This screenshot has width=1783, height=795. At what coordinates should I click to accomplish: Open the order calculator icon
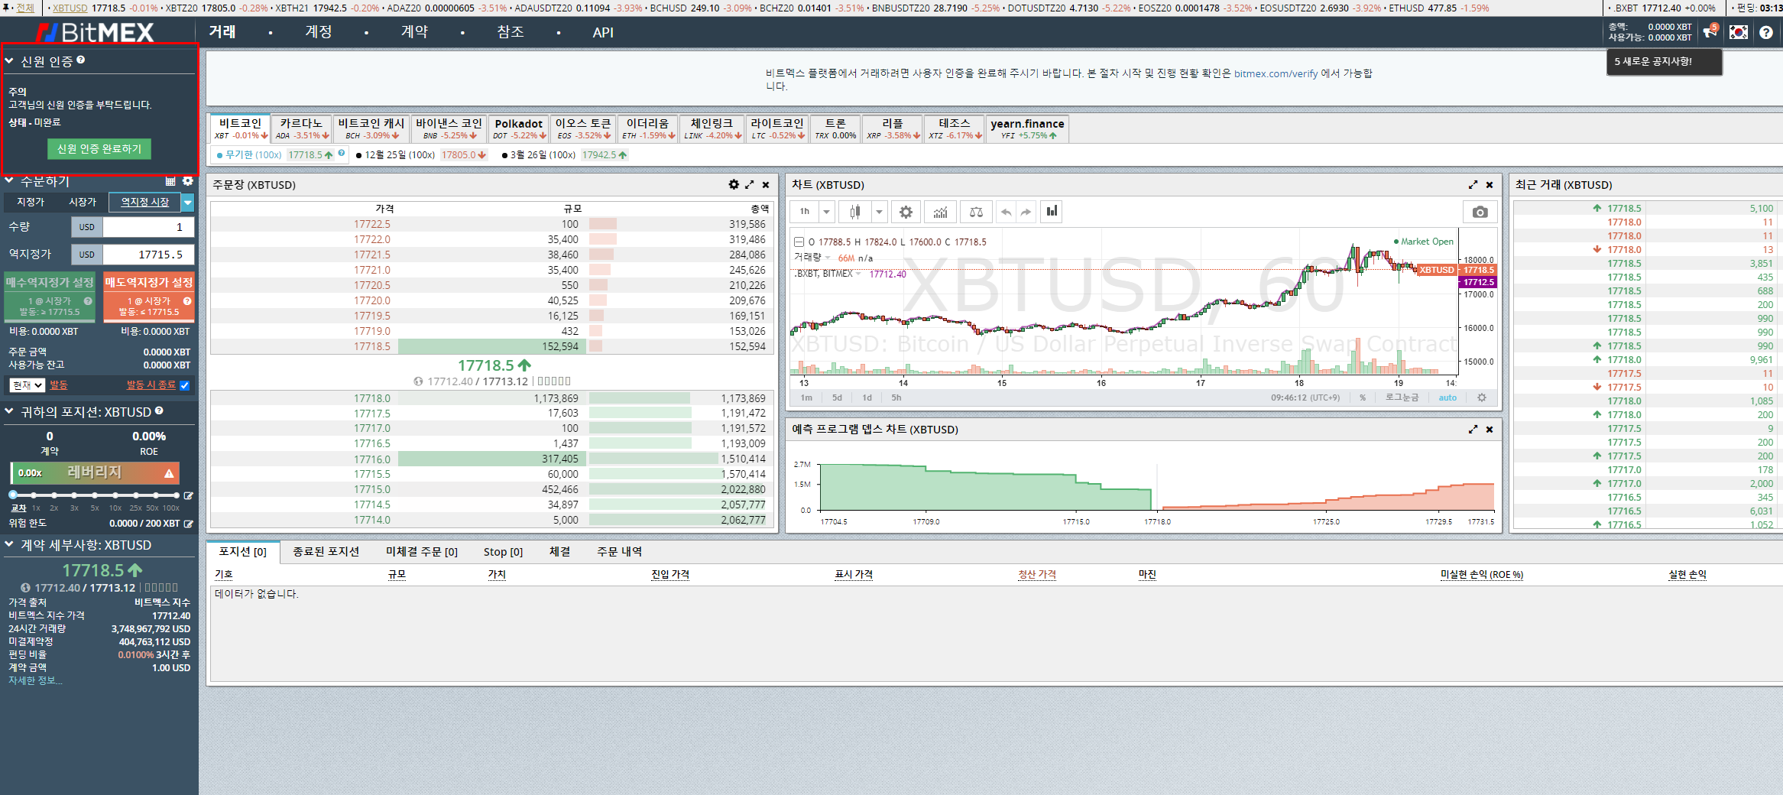[x=170, y=181]
